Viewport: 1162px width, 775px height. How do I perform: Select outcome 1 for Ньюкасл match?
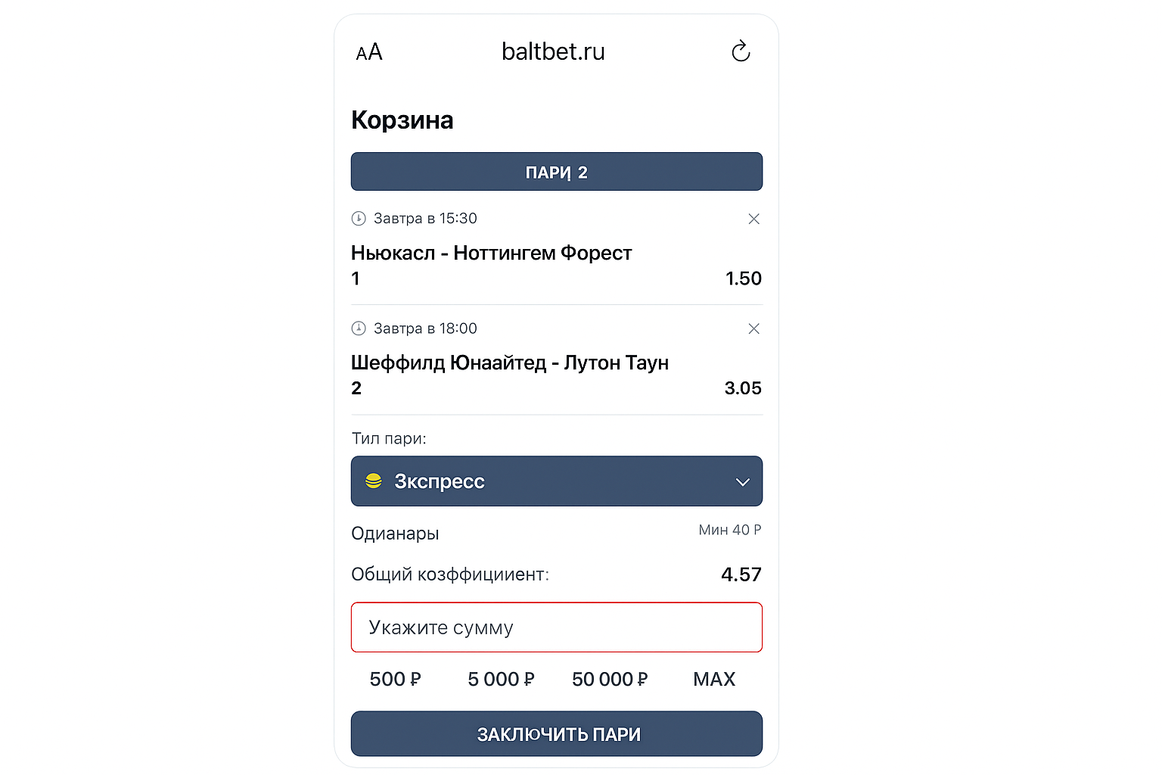click(x=356, y=279)
